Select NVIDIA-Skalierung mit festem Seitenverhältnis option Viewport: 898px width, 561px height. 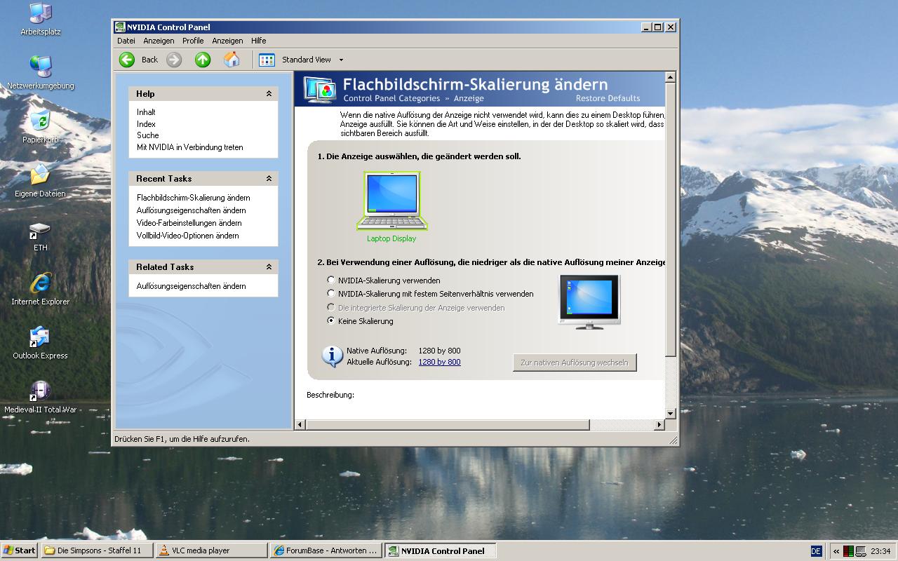pos(331,294)
